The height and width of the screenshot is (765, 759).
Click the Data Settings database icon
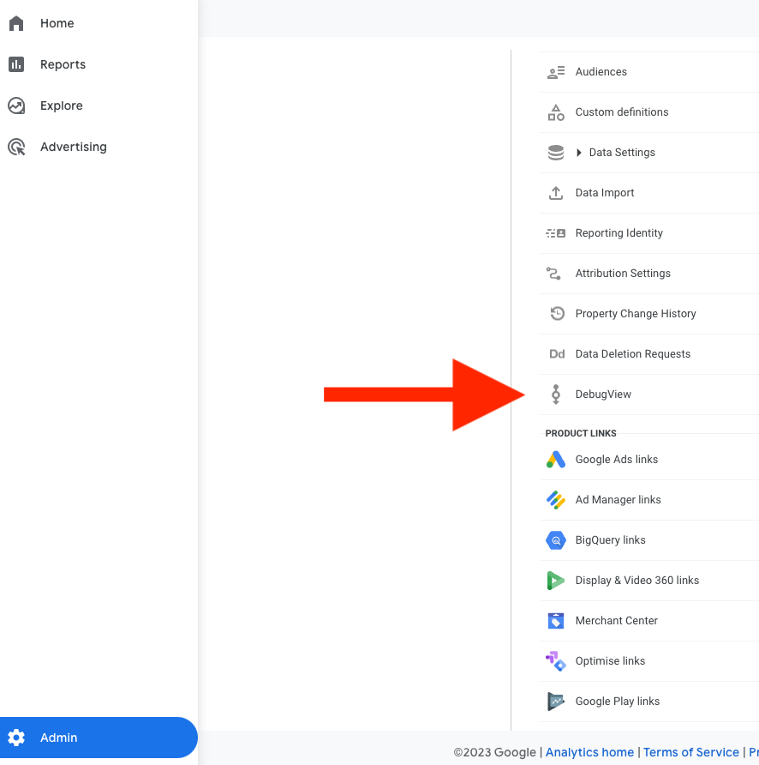(x=556, y=153)
